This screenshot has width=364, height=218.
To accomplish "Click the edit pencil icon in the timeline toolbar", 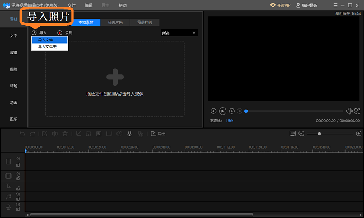I will click(44, 134).
